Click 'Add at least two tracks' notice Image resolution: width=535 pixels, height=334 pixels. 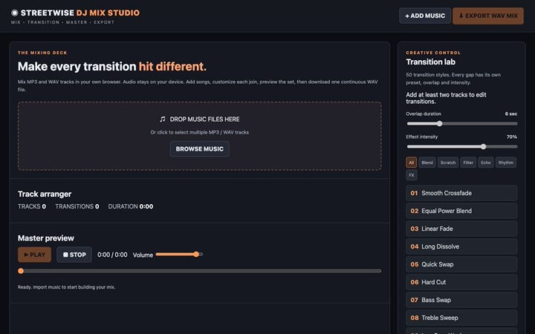point(446,98)
